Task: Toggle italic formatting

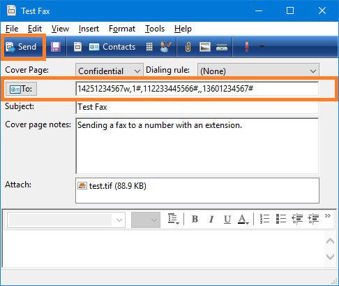Action: [x=211, y=219]
